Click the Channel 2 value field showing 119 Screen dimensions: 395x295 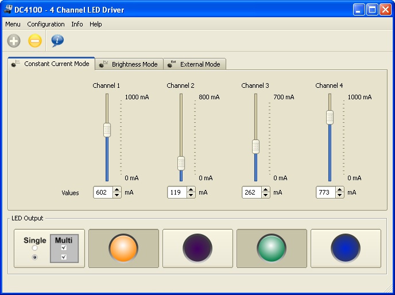(x=177, y=192)
